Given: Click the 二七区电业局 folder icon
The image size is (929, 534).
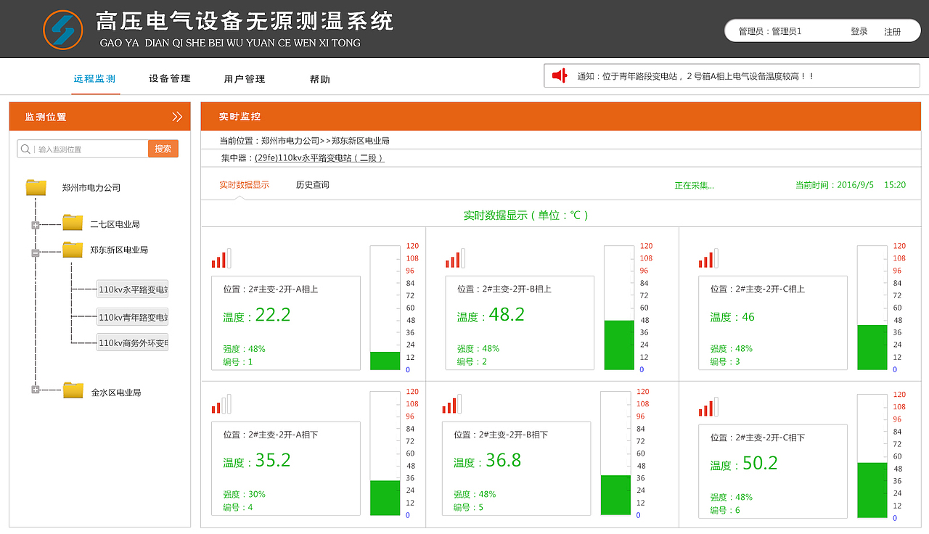Looking at the screenshot, I should 72,222.
